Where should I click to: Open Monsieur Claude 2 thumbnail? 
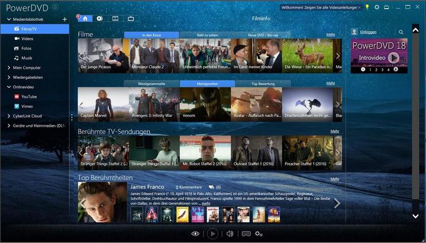[154, 56]
